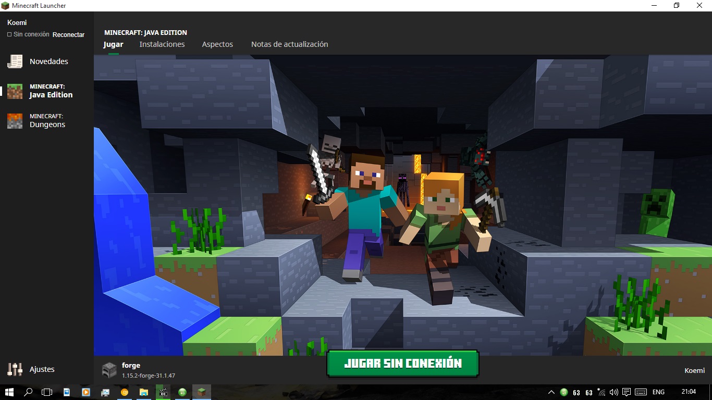Click the Reconectar link
This screenshot has width=712, height=400.
click(68, 35)
